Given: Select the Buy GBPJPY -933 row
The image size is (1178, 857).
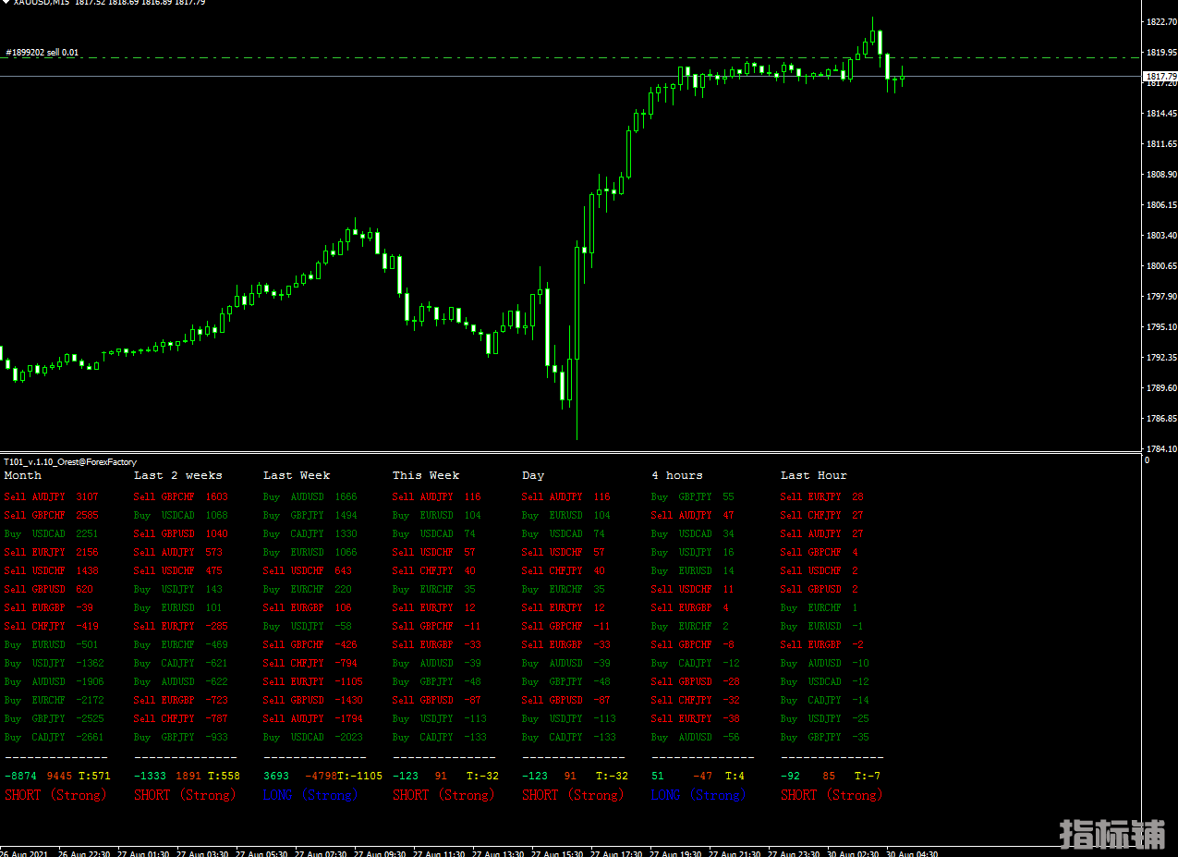Looking at the screenshot, I should coord(181,737).
